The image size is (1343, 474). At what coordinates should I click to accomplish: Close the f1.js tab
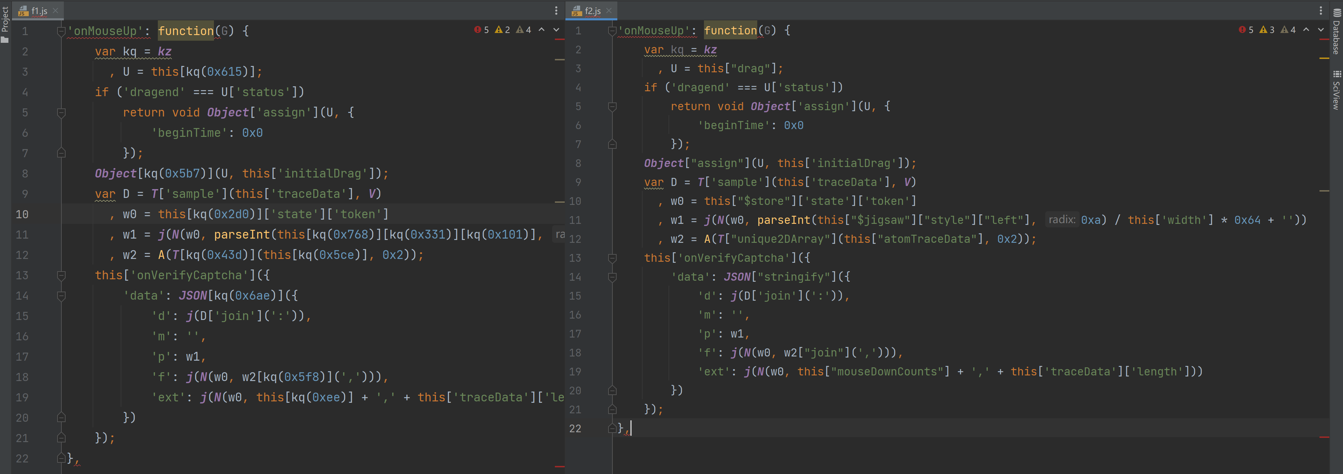(55, 11)
